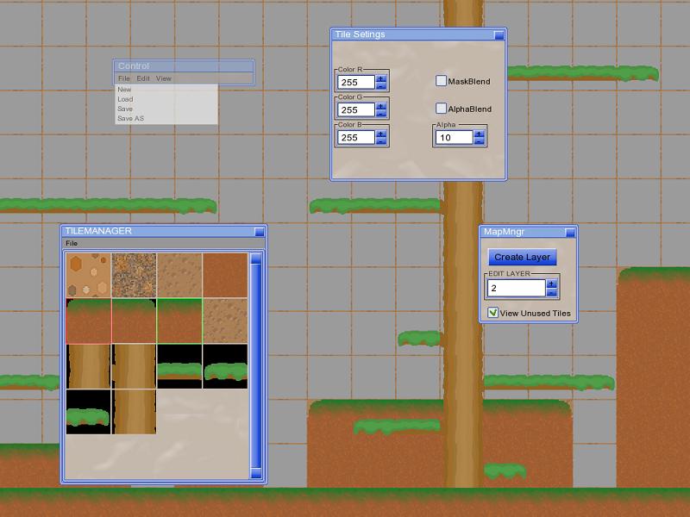Pick the gravel texture tile

coord(134,275)
